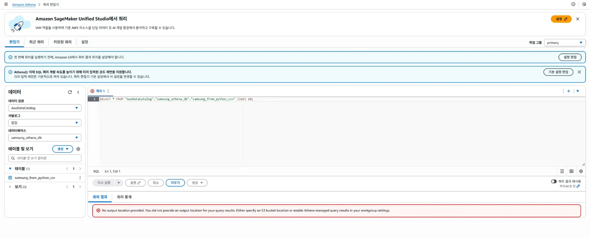Click the 설명 button

[x=135, y=183]
